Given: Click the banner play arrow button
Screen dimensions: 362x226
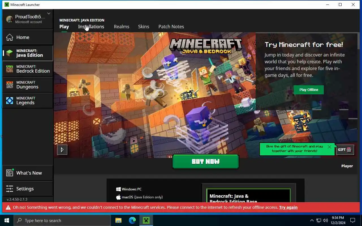Looking at the screenshot, I should click(62, 150).
